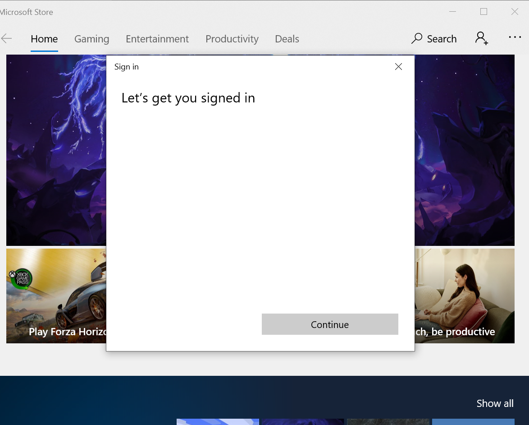Go to the Productivity tab
Image resolution: width=529 pixels, height=425 pixels.
pos(232,39)
